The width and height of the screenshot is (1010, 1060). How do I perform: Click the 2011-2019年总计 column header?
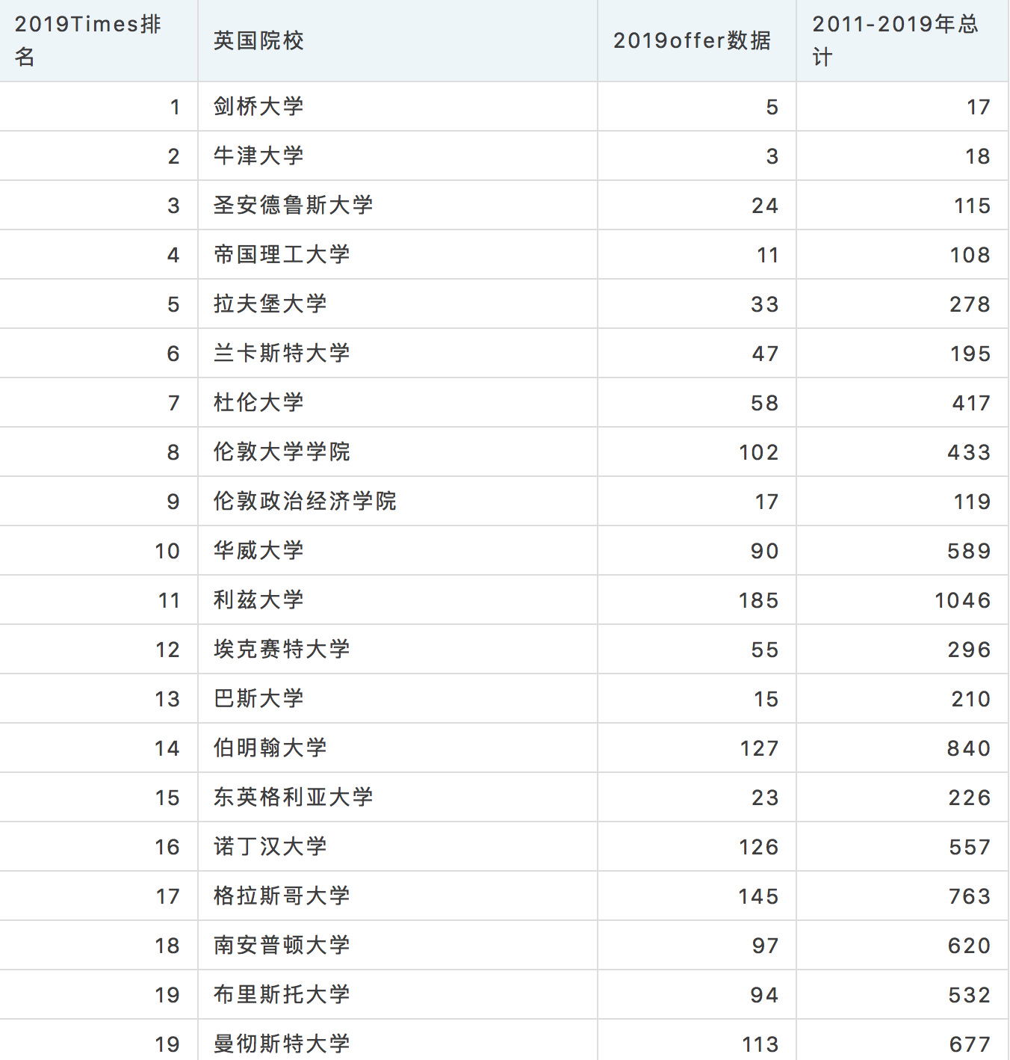coord(895,40)
